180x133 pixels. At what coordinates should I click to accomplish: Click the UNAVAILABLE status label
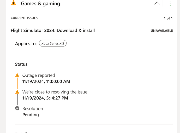coord(161,31)
